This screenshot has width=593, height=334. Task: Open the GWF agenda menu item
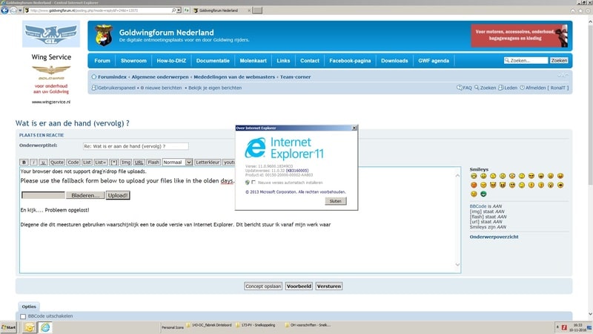coord(434,61)
